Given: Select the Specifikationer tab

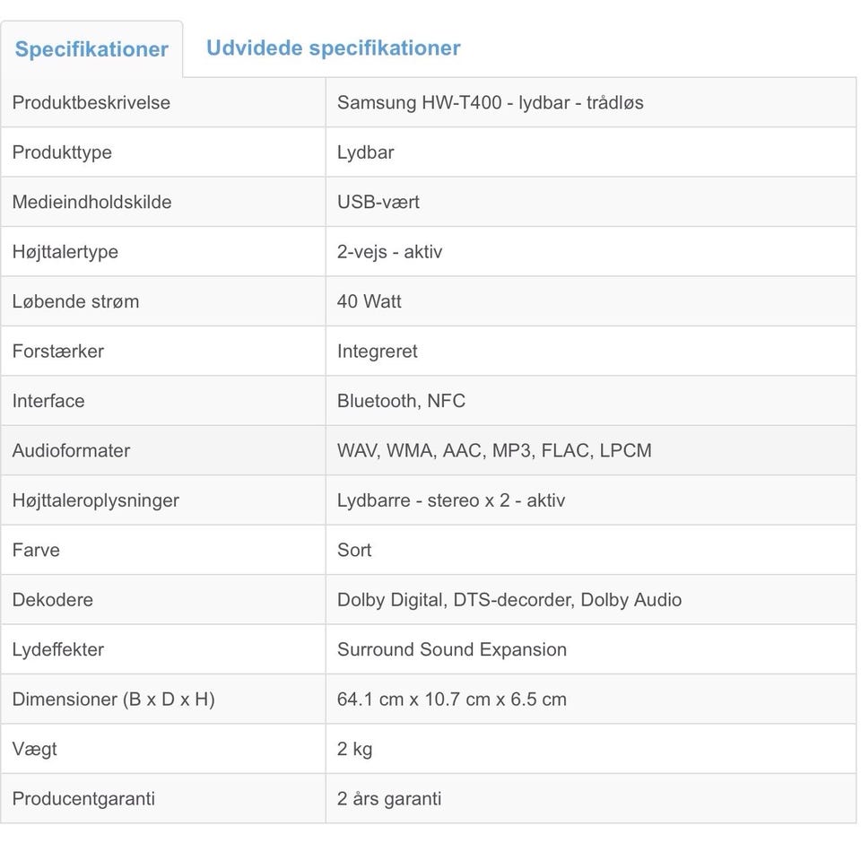Looking at the screenshot, I should pyautogui.click(x=91, y=49).
